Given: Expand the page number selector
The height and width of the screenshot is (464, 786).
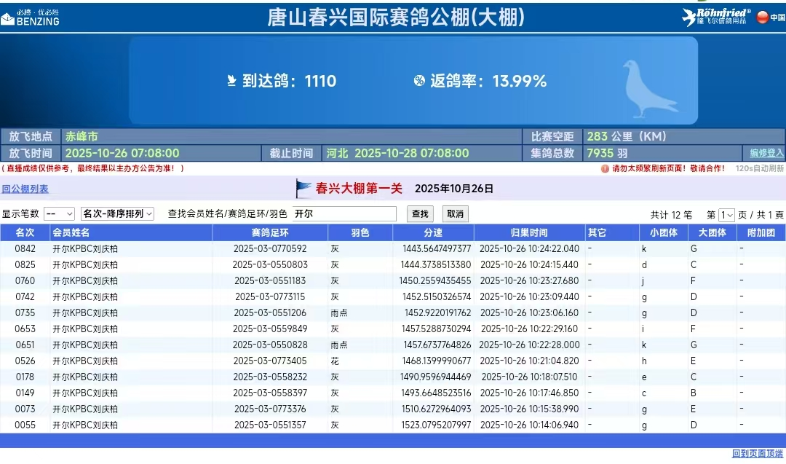Looking at the screenshot, I should (726, 215).
